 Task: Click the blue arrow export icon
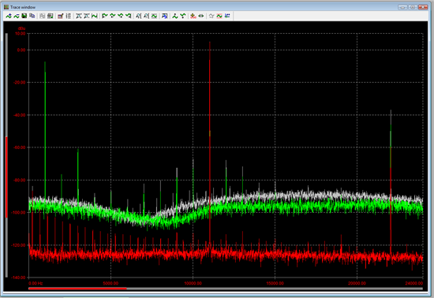pos(165,16)
